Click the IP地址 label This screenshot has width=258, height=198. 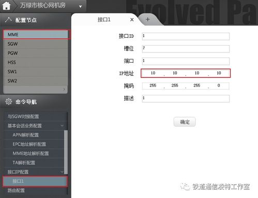pyautogui.click(x=126, y=74)
